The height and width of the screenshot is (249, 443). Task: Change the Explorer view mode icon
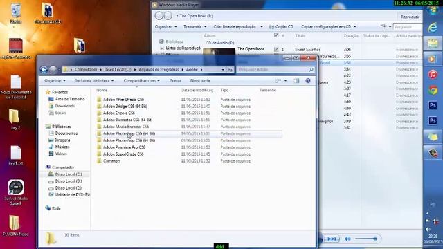pos(278,81)
